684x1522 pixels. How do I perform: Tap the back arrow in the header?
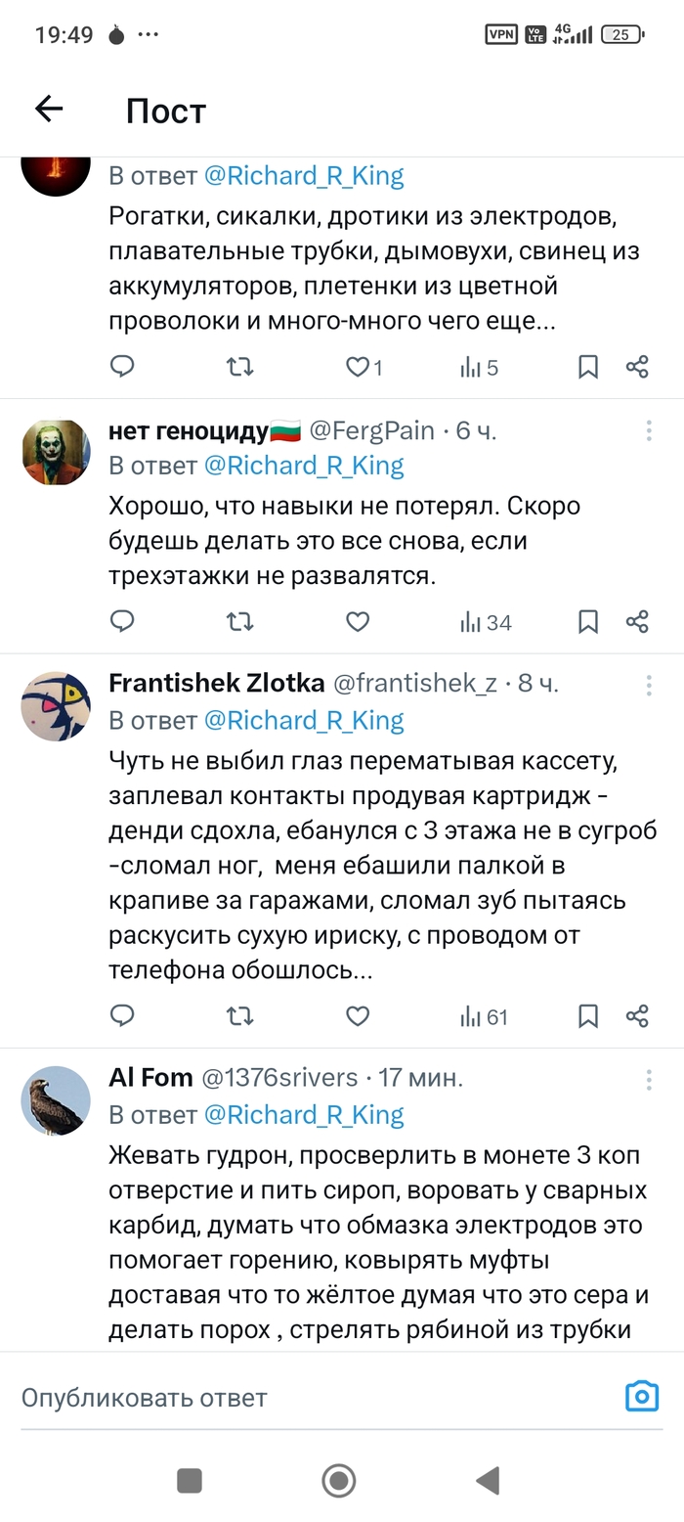point(49,109)
